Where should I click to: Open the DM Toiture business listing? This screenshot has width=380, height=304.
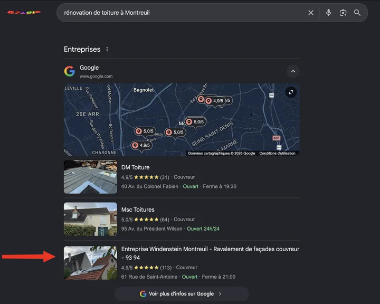tap(135, 167)
